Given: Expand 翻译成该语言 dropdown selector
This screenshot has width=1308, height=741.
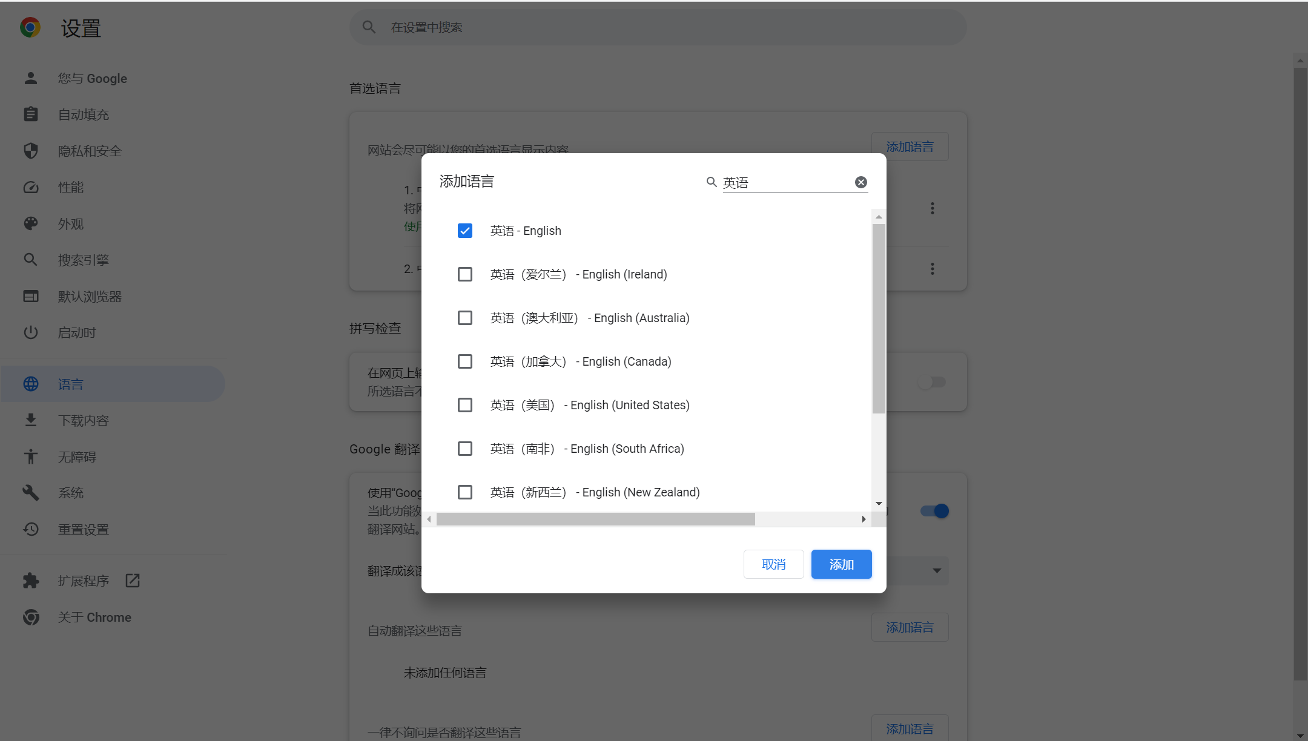Looking at the screenshot, I should (x=937, y=570).
